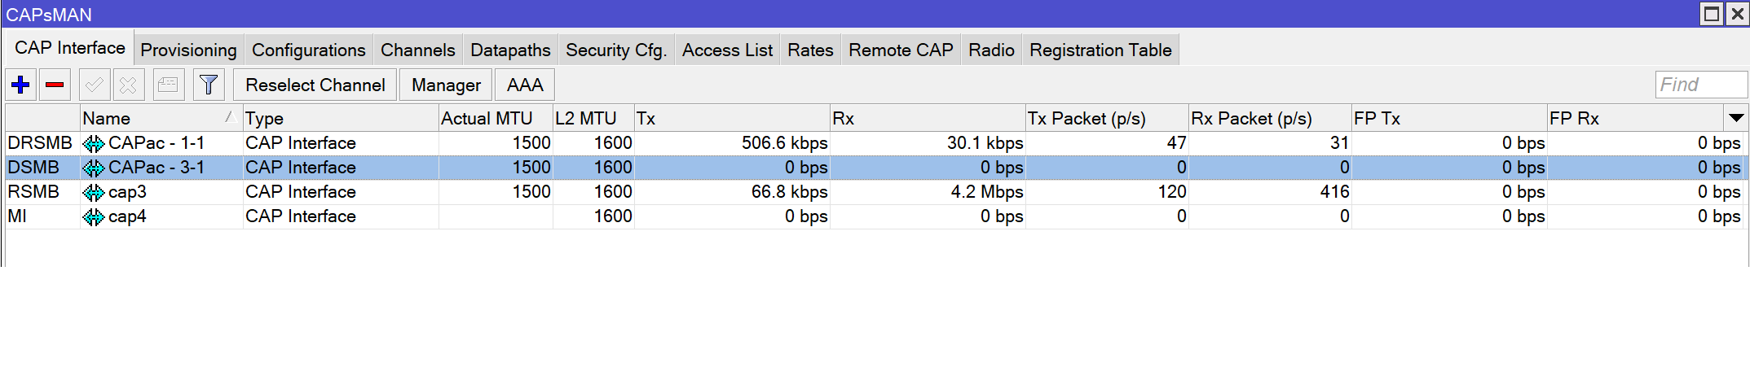Open the Registration Table tab
The height and width of the screenshot is (380, 1750).
[1100, 50]
